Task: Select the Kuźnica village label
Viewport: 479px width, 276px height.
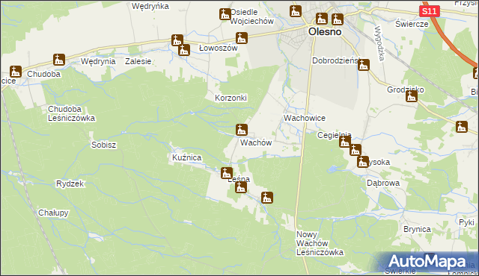Action: pos(186,157)
